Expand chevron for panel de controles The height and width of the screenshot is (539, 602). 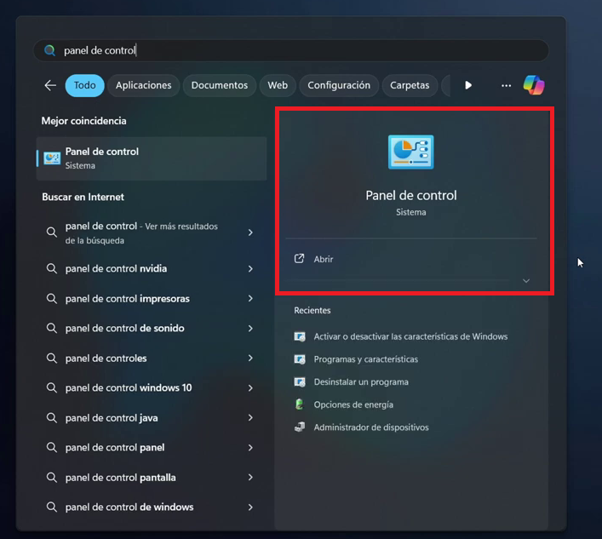tap(250, 358)
